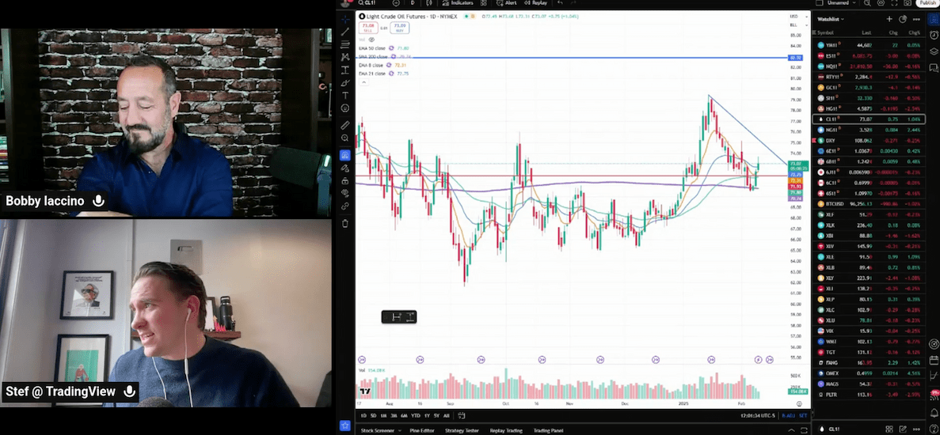This screenshot has width=940, height=435.
Task: Set the chart range to YTD
Action: 416,415
